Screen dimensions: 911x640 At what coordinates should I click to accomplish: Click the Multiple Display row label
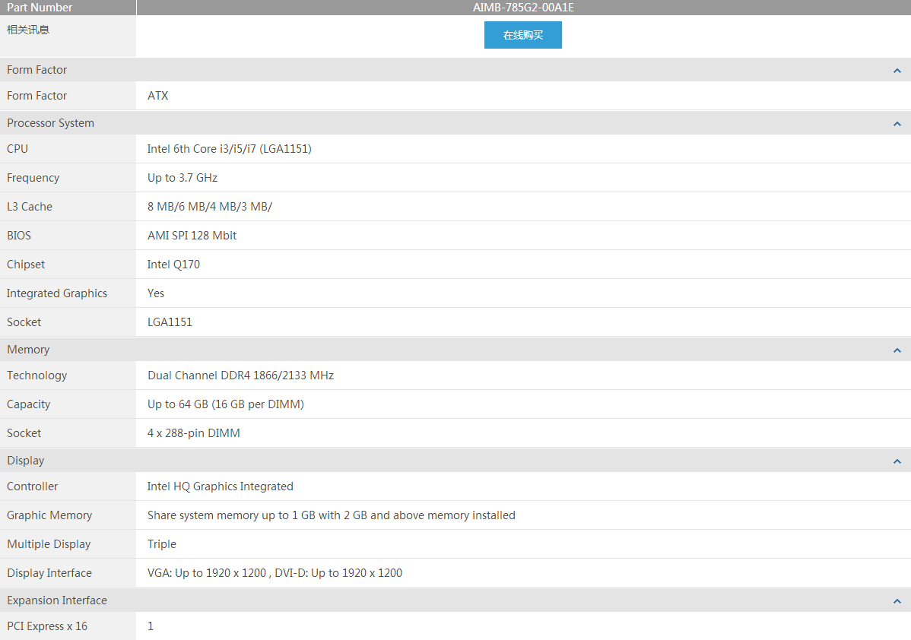tap(49, 544)
